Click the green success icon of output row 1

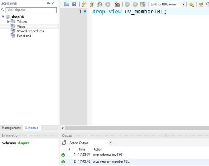click(x=63, y=155)
